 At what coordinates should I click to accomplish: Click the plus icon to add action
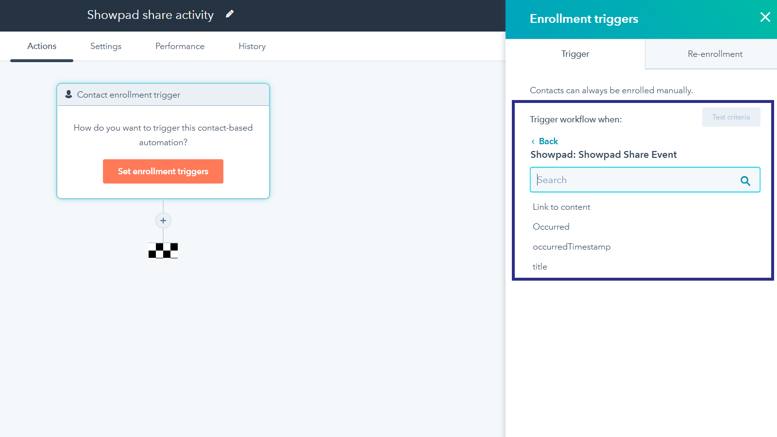coord(163,220)
